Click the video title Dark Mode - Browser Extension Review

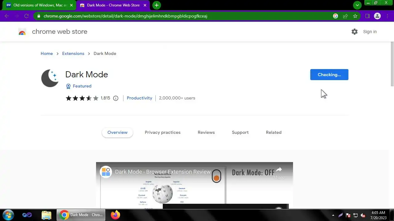click(x=163, y=172)
